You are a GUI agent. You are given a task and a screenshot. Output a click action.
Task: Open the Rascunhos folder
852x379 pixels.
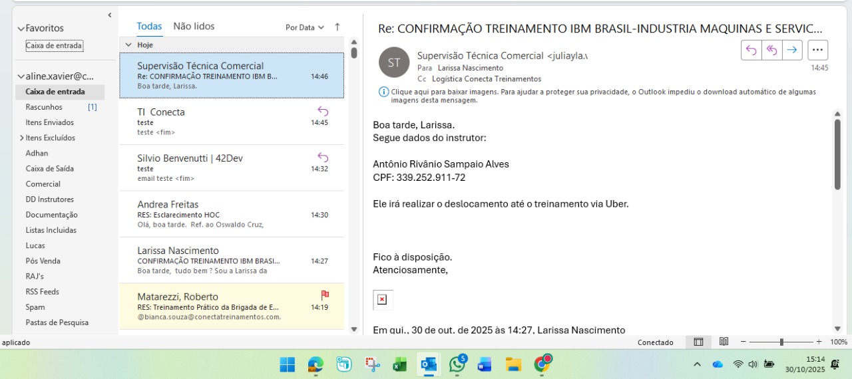pyautogui.click(x=44, y=107)
